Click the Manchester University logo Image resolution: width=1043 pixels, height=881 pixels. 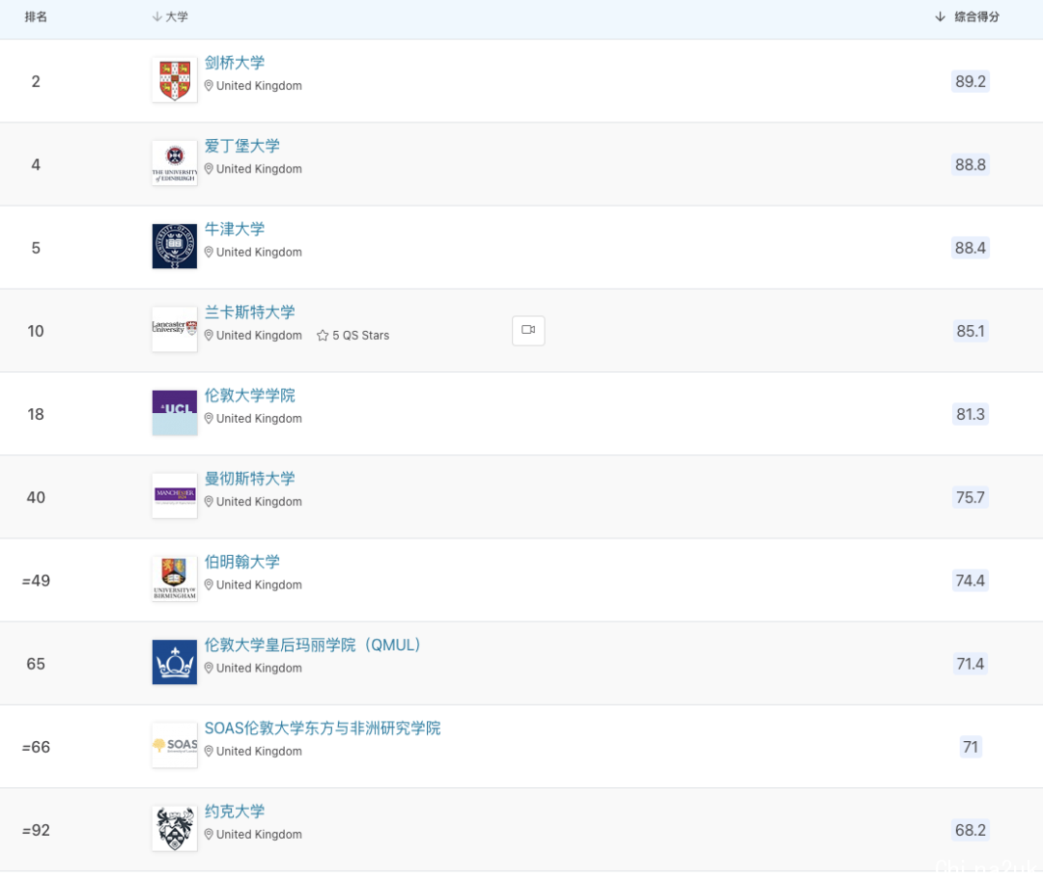pos(174,496)
